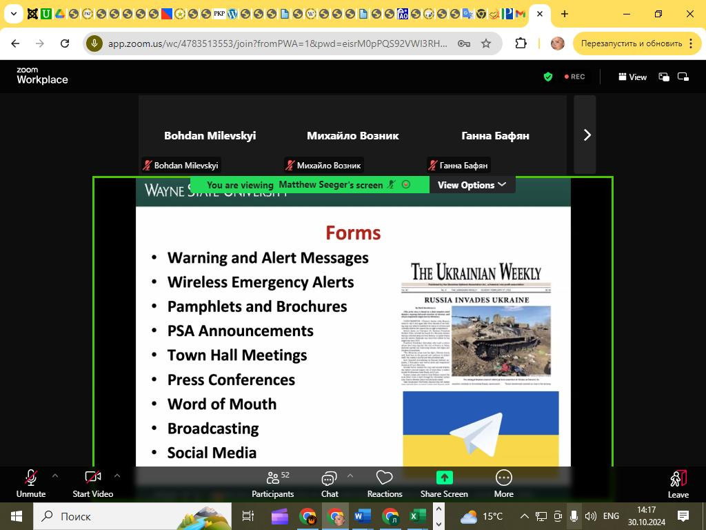The image size is (706, 530).
Task: Open the Chat panel
Action: pos(329,483)
